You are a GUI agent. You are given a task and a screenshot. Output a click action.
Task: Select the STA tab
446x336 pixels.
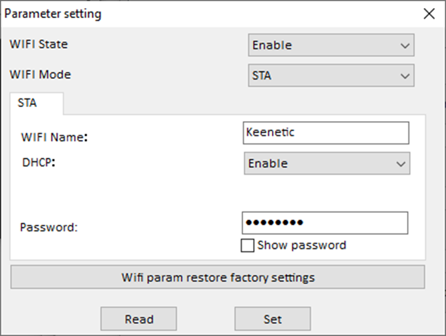coord(27,104)
